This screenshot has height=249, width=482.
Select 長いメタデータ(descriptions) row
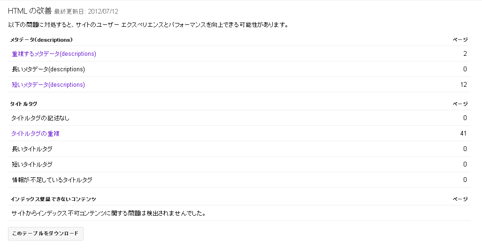coord(239,69)
